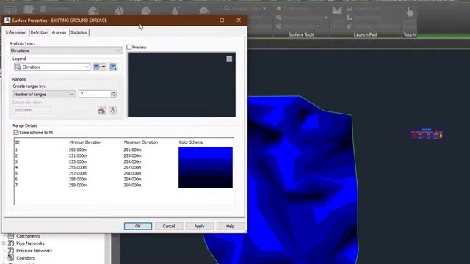Click the large Launch Pad profile icon
This screenshot has width=470, height=264.
(x=337, y=10)
